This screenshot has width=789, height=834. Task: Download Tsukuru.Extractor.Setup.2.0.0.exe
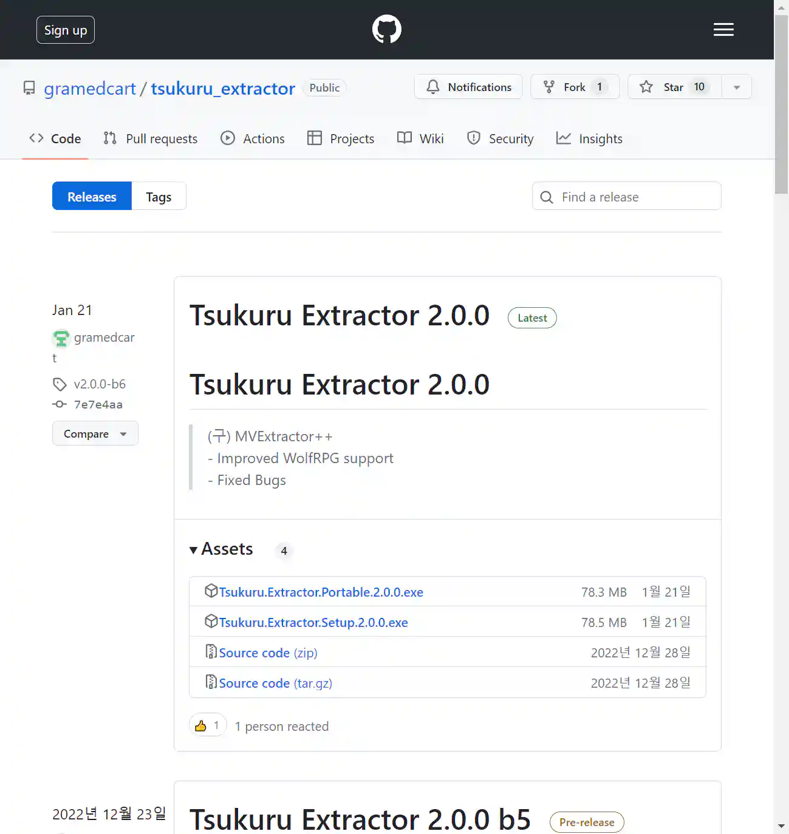click(313, 622)
